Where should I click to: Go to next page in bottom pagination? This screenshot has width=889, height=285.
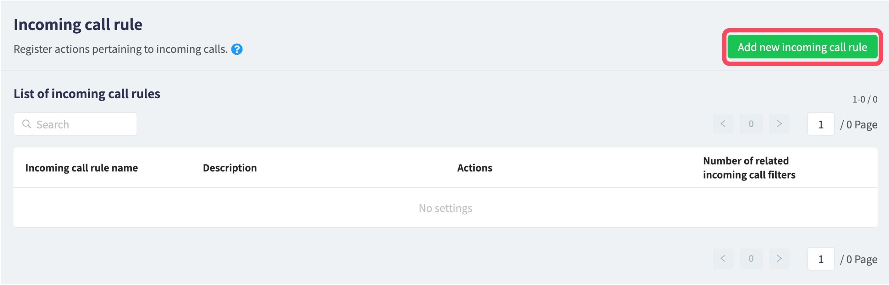point(779,259)
